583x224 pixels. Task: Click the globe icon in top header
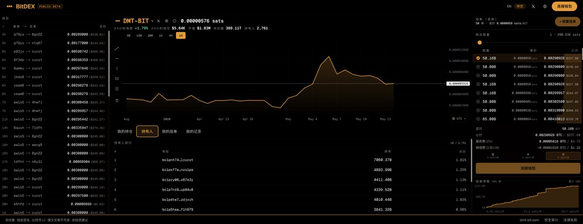(x=545, y=6)
